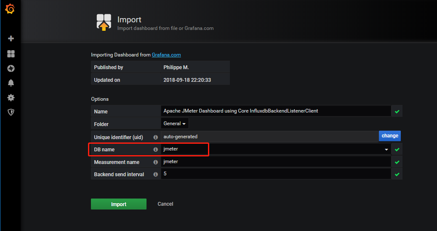The height and width of the screenshot is (231, 437).
Task: Click the Import page header icon
Action: [104, 22]
